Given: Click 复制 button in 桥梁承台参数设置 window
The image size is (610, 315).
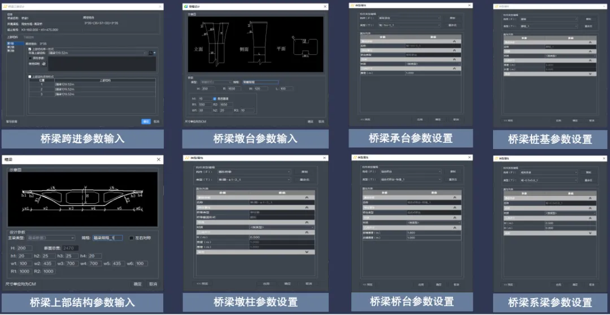Looking at the screenshot, I should 452,18.
